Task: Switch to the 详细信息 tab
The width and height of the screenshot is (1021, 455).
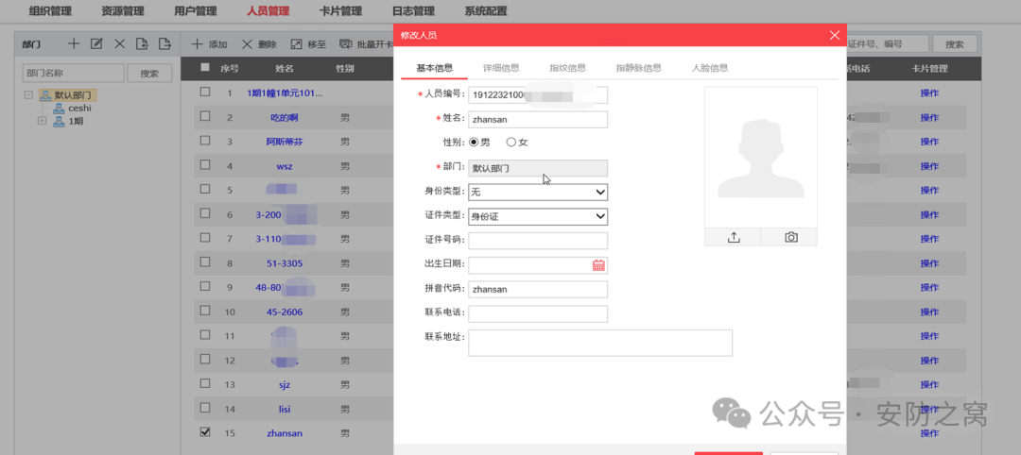Action: [501, 68]
